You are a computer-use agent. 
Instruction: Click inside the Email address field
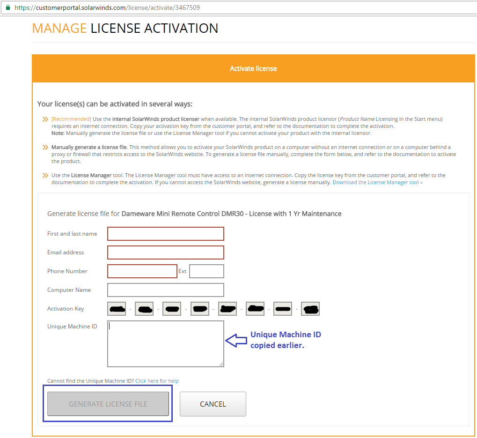tap(165, 252)
